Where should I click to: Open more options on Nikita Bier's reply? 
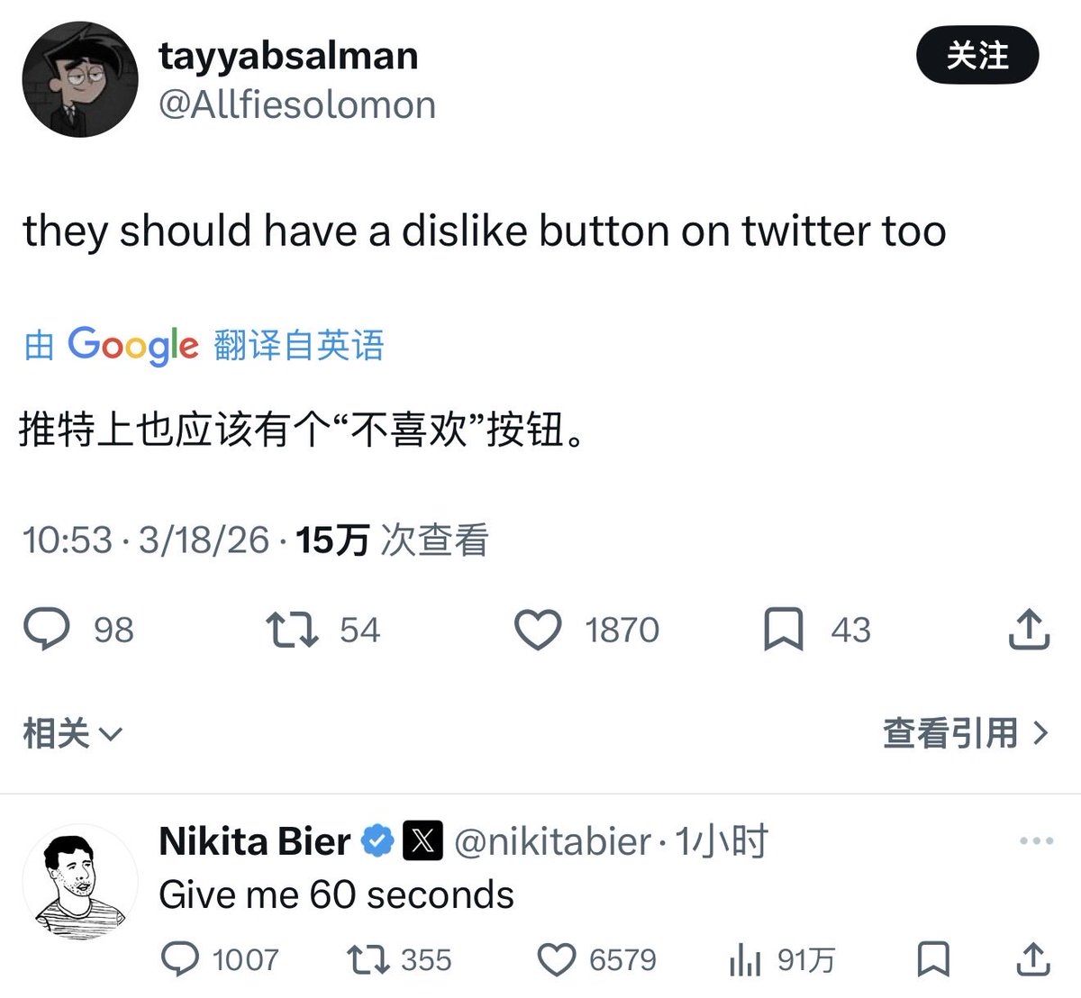(x=1036, y=841)
